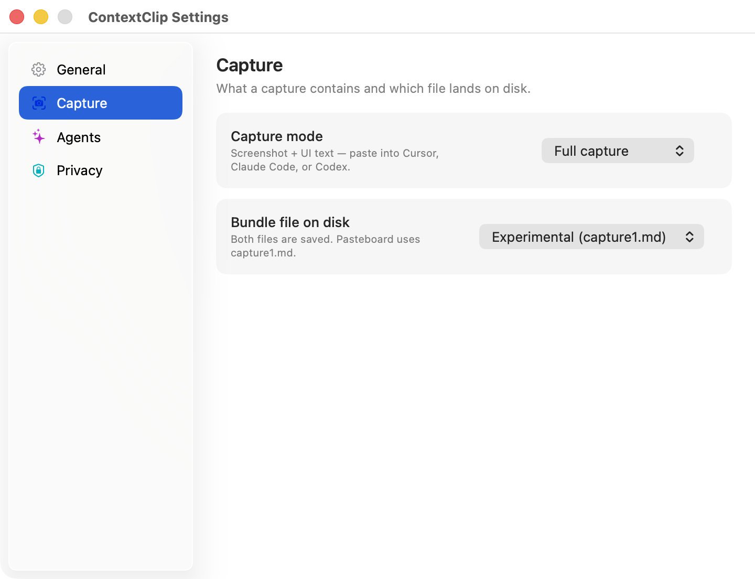
Task: Click the Capture page heading
Action: (250, 65)
